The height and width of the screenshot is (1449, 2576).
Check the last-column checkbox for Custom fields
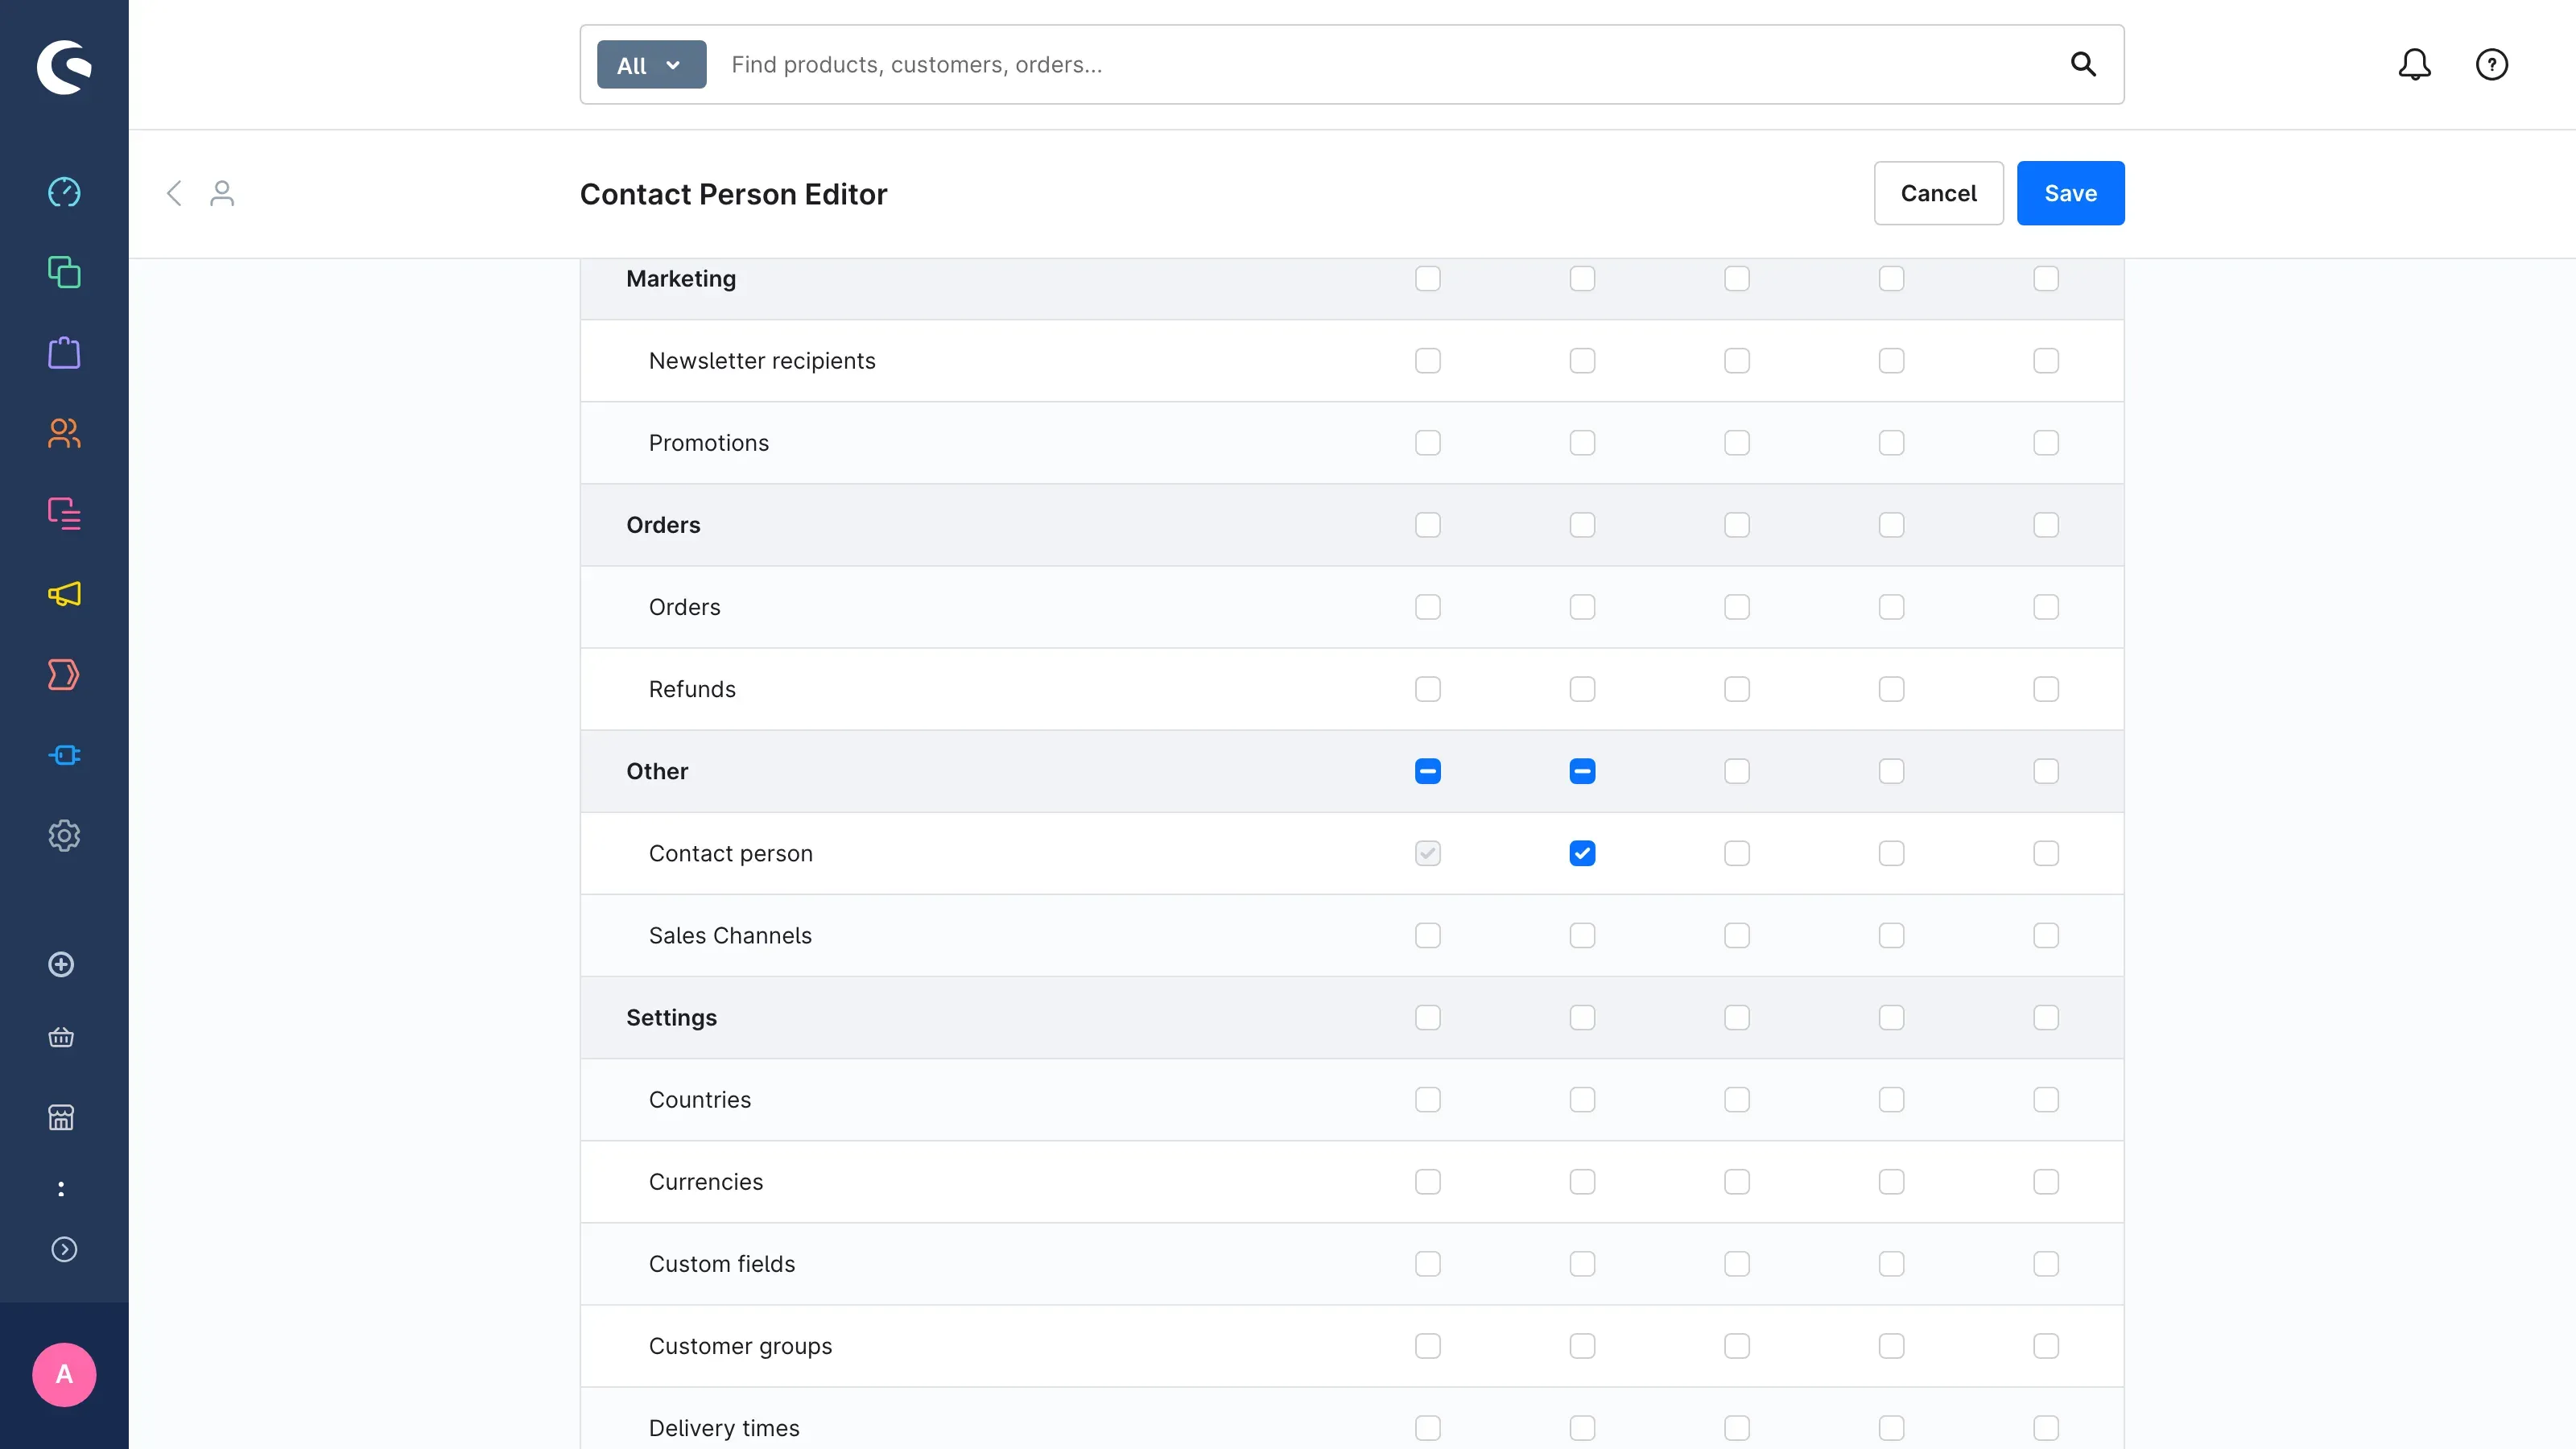click(2045, 1264)
